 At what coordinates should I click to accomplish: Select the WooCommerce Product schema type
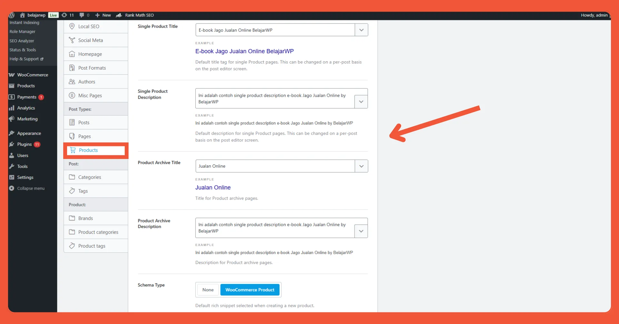(250, 290)
